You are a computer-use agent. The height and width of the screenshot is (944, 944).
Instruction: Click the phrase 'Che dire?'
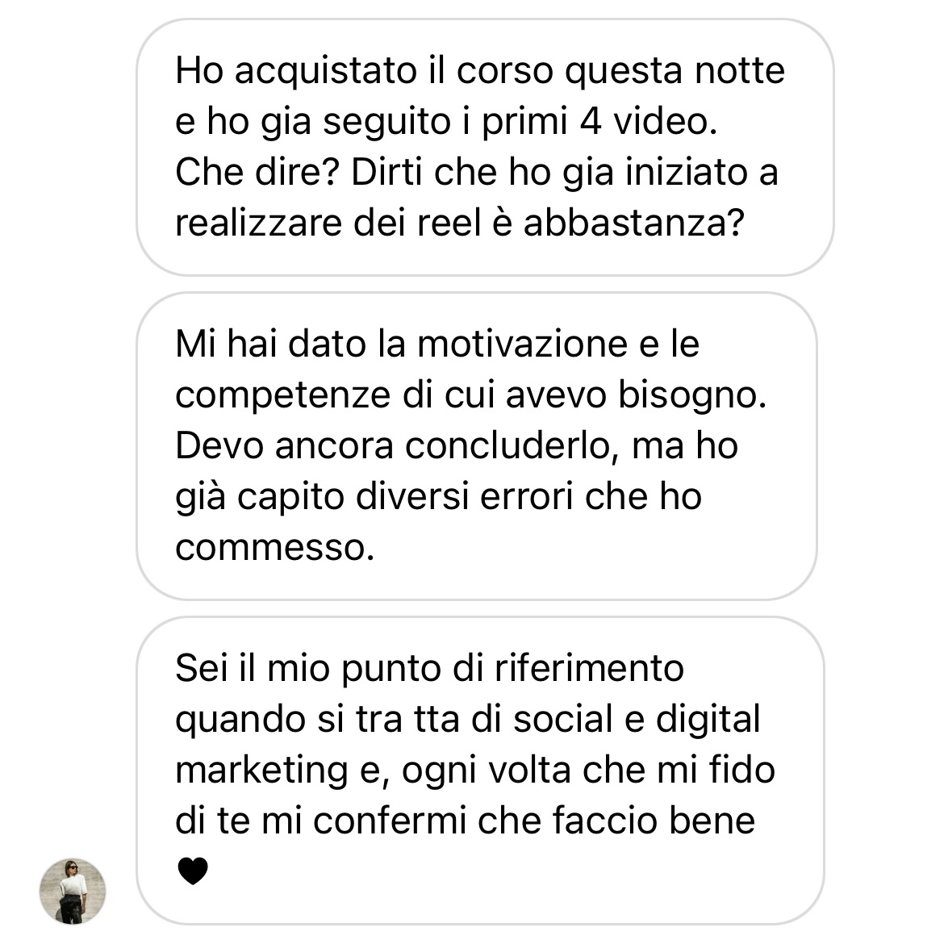257,172
